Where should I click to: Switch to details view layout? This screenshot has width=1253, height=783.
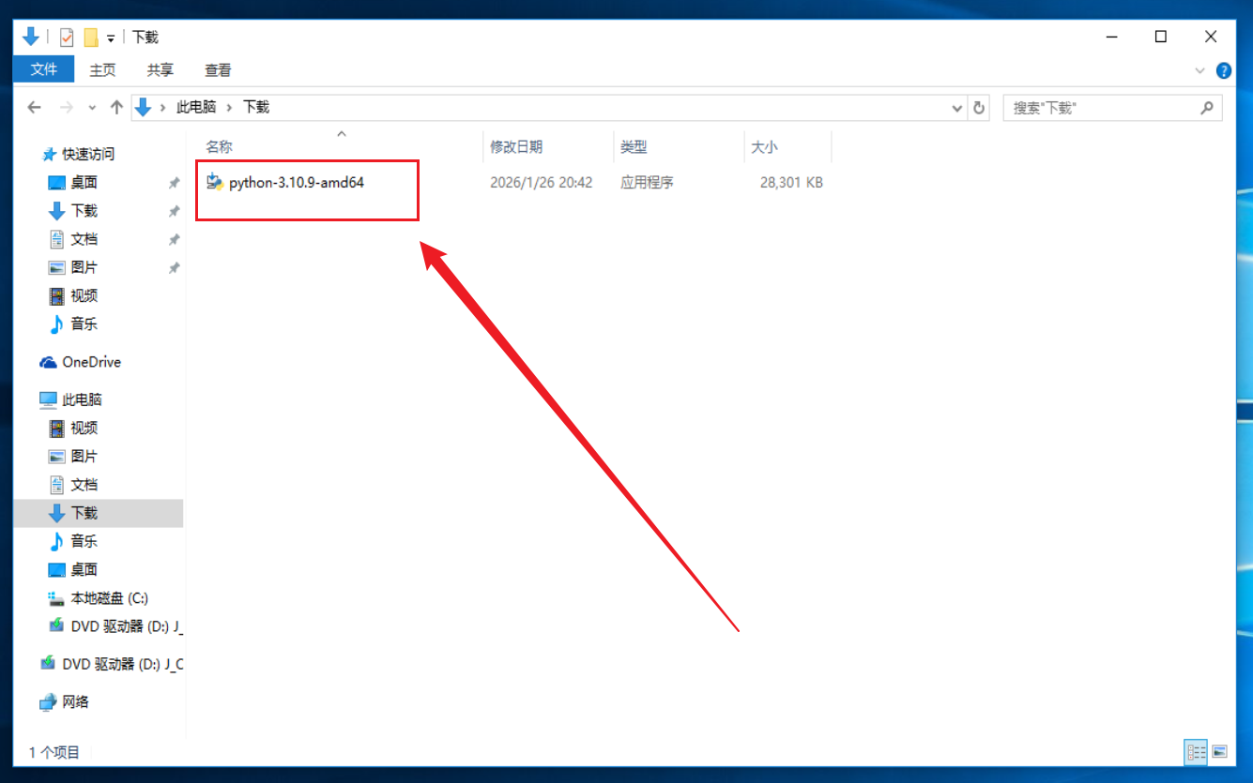pyautogui.click(x=1196, y=751)
